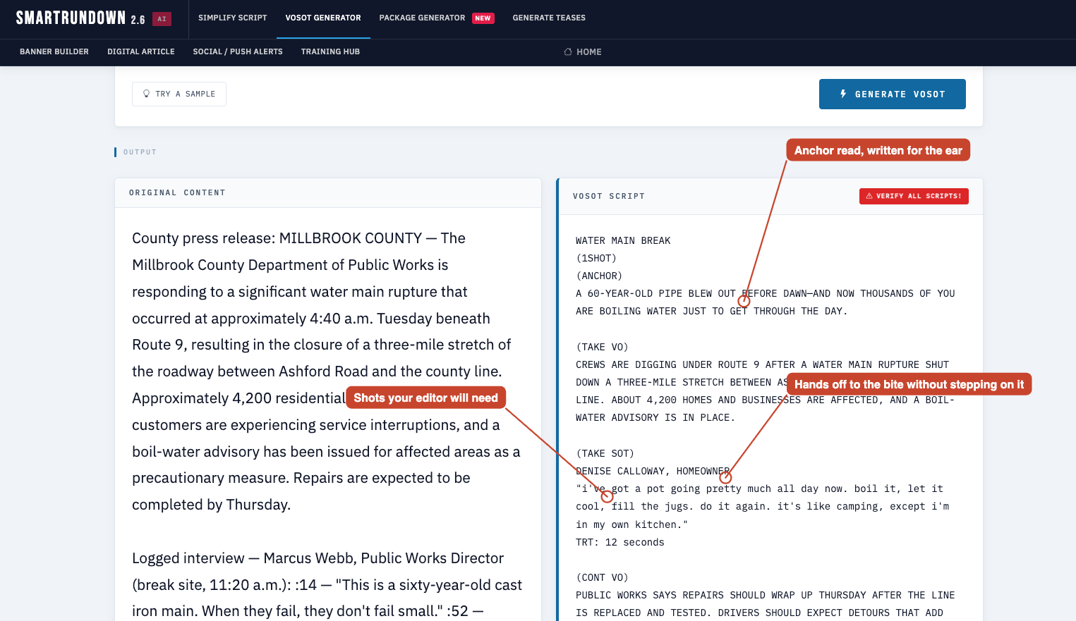Click the 'County press release: MILLBROOK COUNTY' line
This screenshot has width=1076, height=621.
(x=298, y=238)
